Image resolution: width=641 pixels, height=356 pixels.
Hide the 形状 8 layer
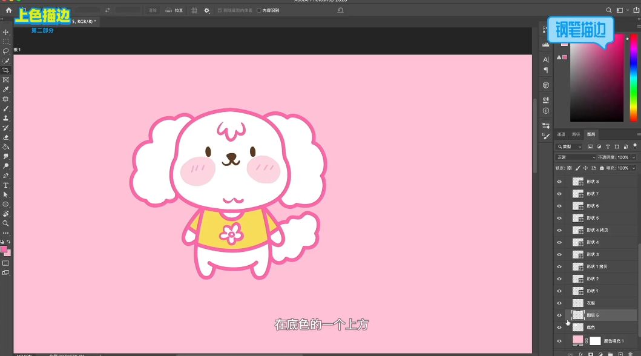pos(559,182)
